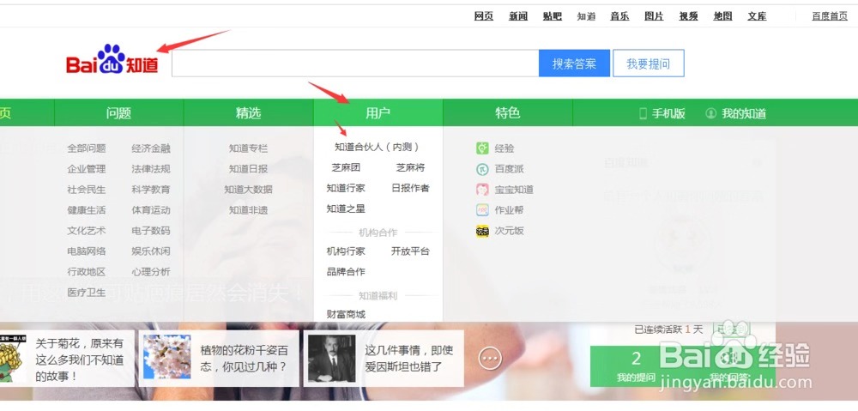Open the 知道之星 link
Viewport: 858px width, 411px height.
click(x=346, y=209)
